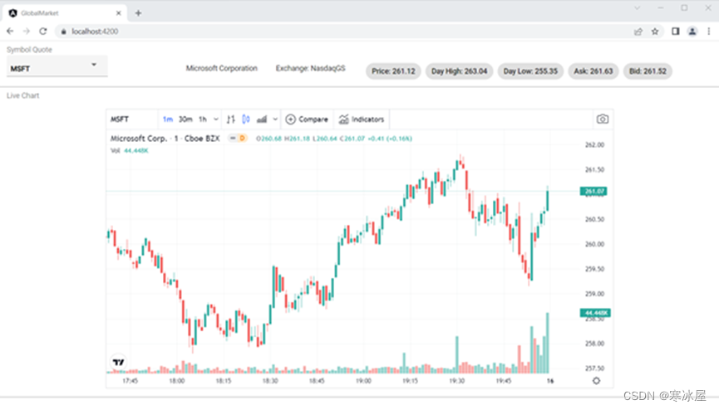
Task: Bookmark this page with star icon
Action: (655, 32)
